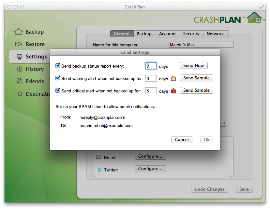
Task: Click Send Now for the status report
Action: click(194, 65)
